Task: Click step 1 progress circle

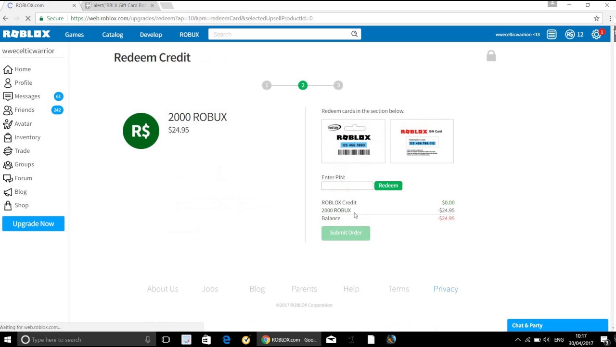Action: (x=267, y=85)
